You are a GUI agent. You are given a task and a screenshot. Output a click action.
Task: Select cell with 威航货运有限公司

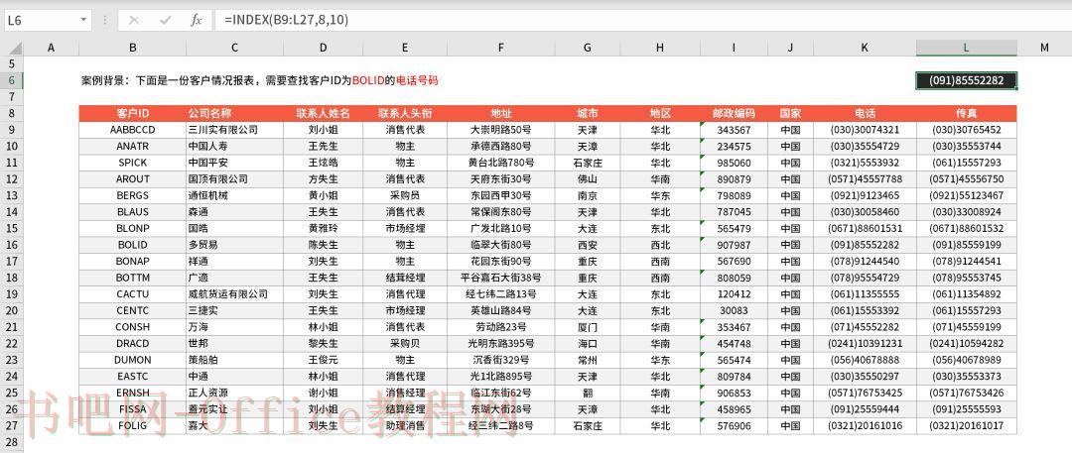(234, 293)
